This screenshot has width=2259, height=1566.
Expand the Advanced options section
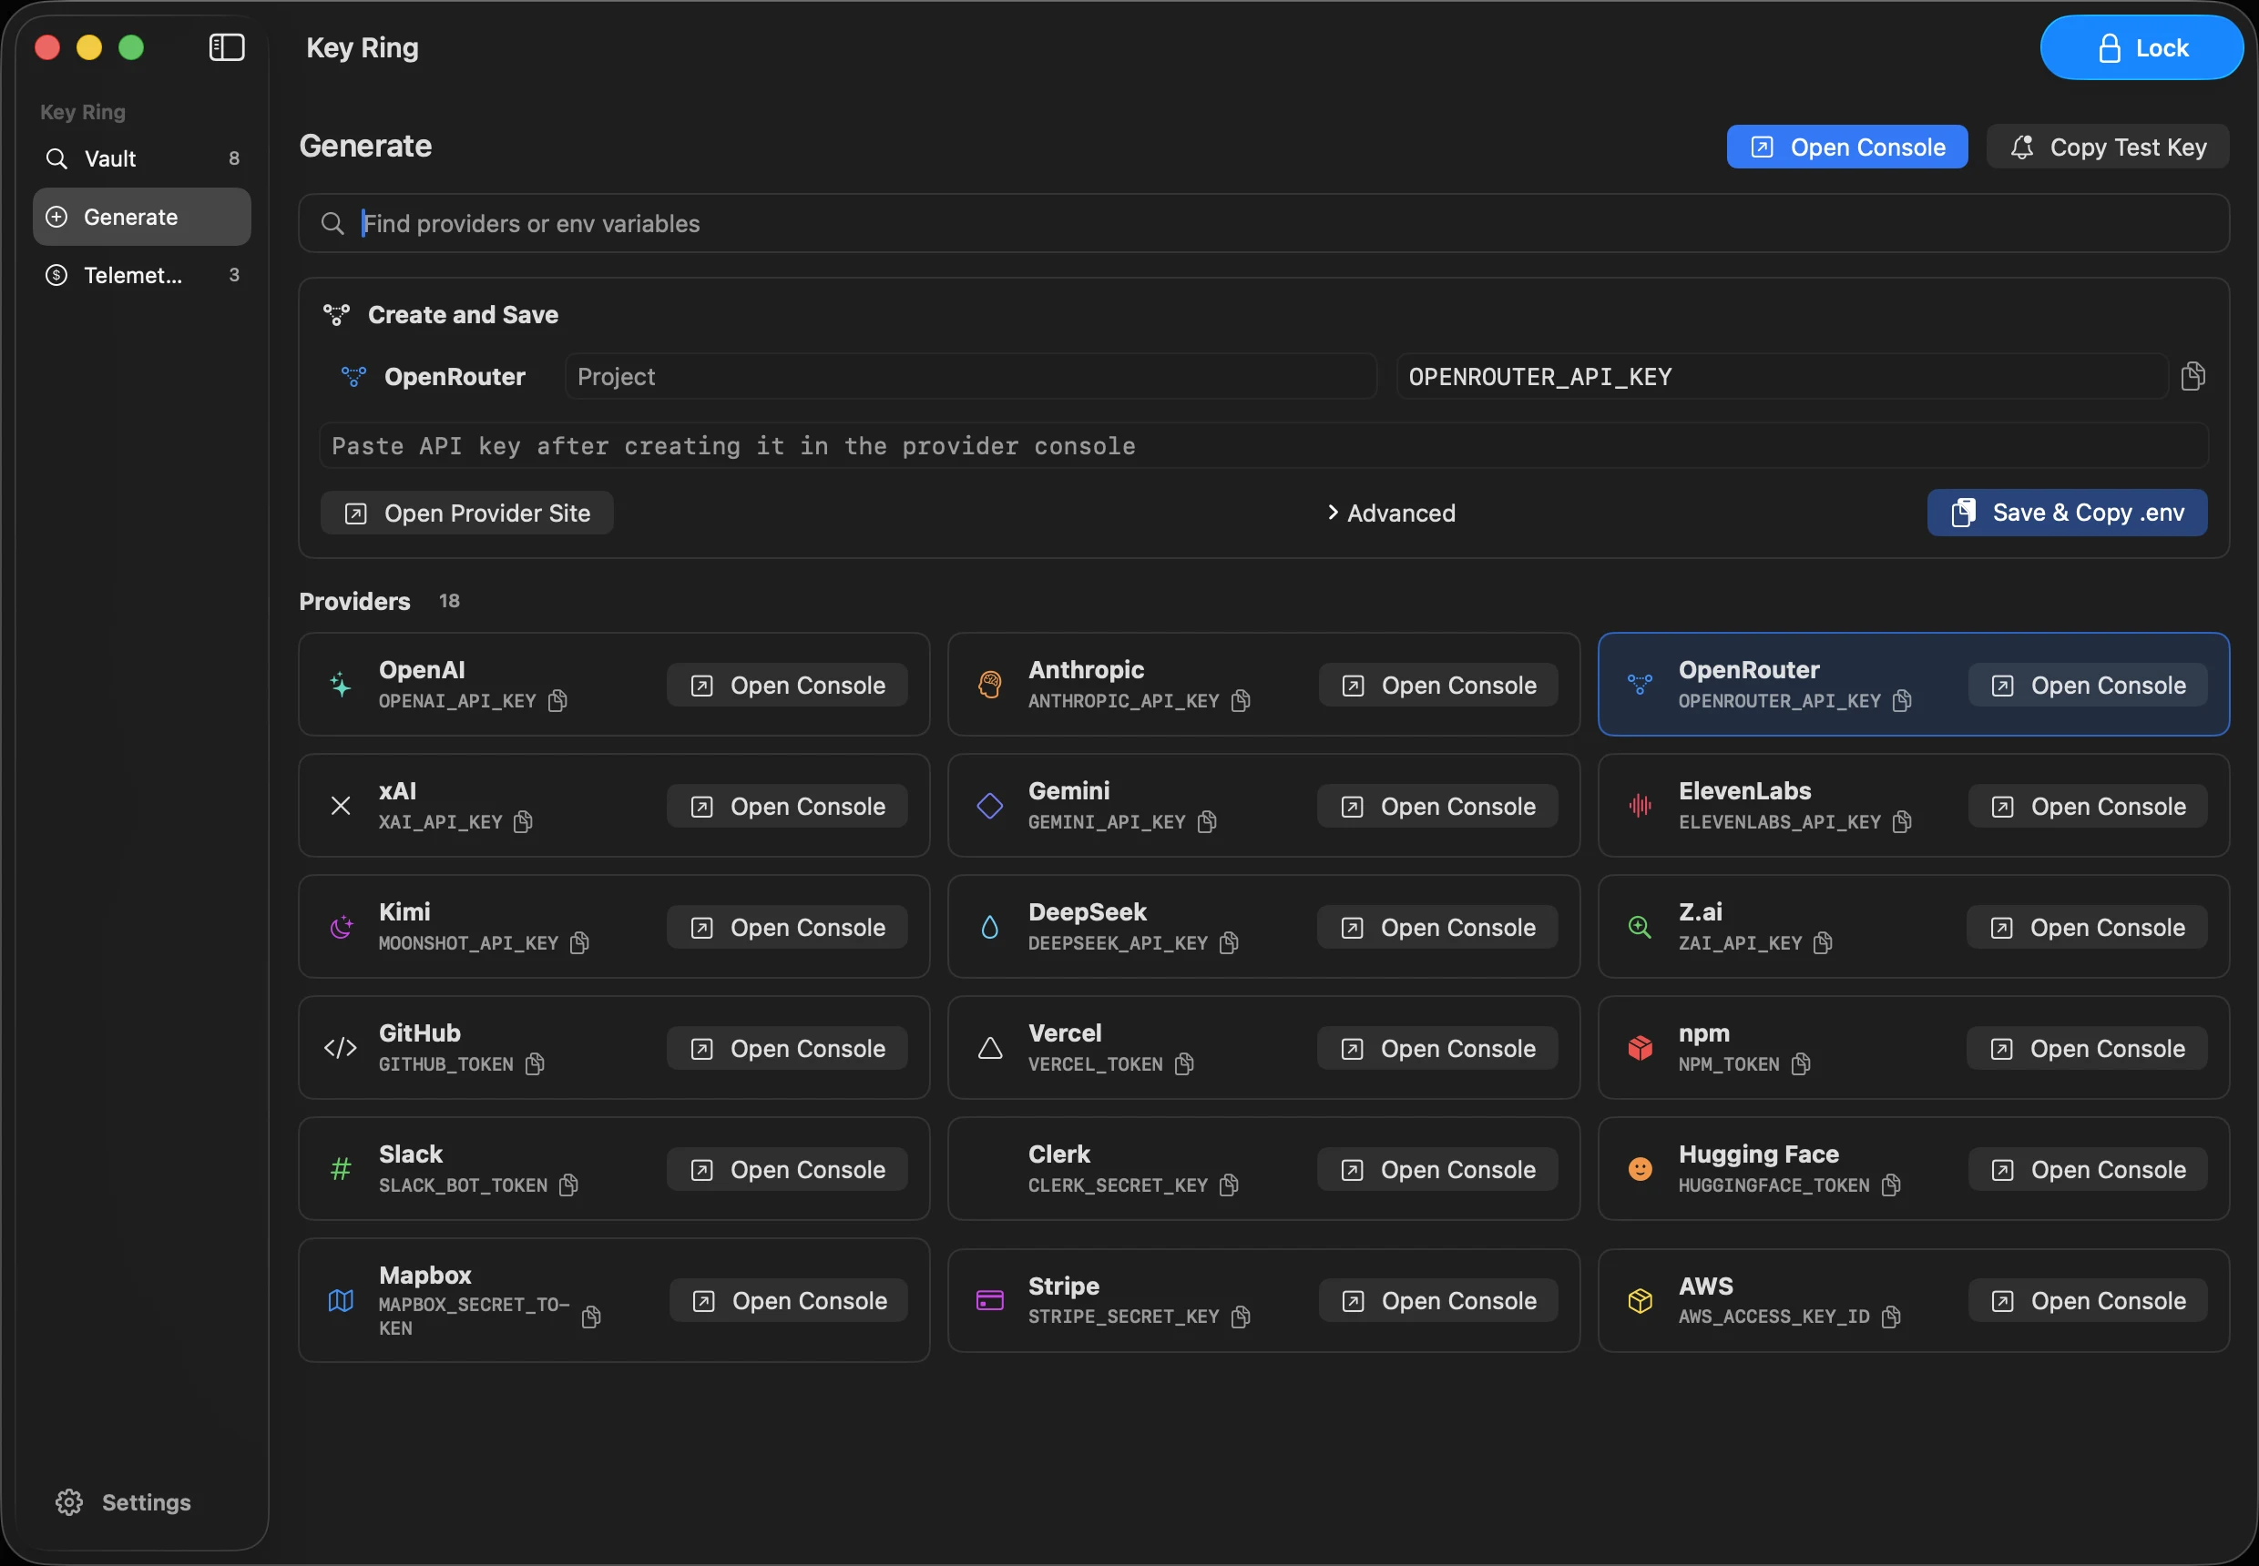(x=1391, y=514)
